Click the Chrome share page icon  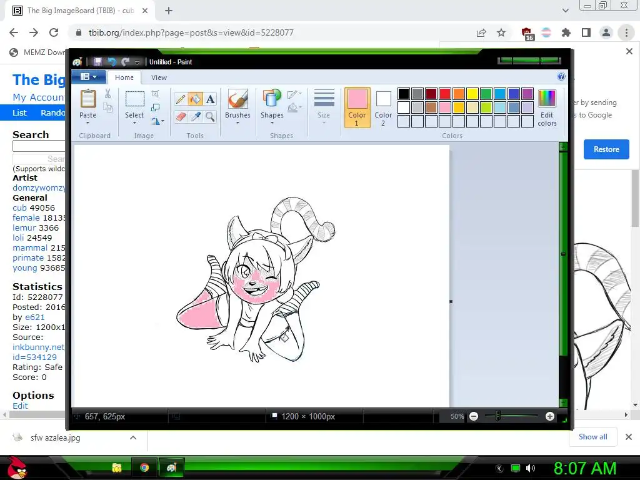[481, 32]
